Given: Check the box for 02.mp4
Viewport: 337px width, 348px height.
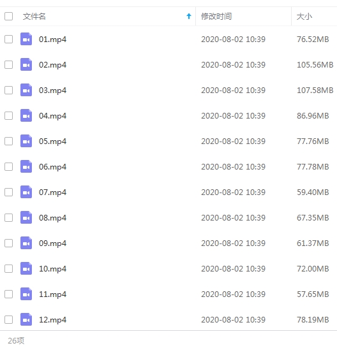Looking at the screenshot, I should [9, 65].
